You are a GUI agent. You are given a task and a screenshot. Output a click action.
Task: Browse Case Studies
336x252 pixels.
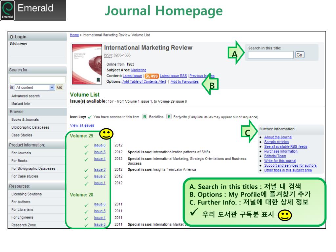(22, 135)
